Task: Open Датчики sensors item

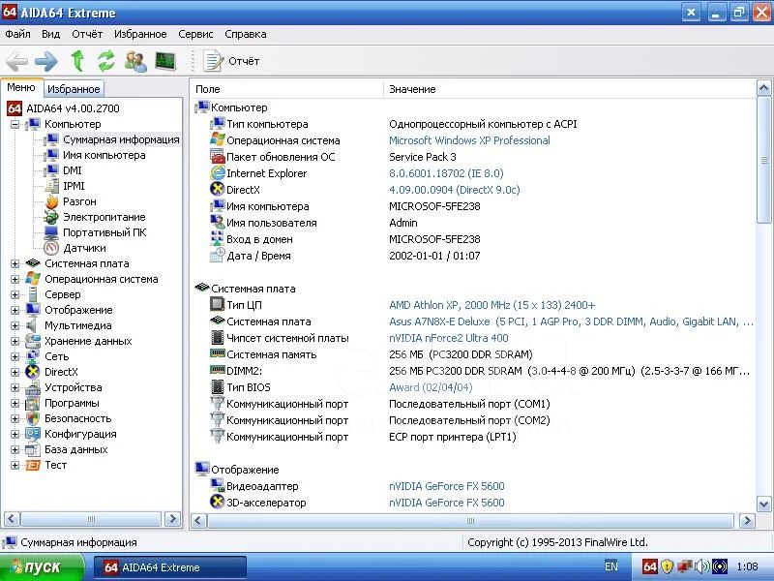Action: tap(84, 248)
